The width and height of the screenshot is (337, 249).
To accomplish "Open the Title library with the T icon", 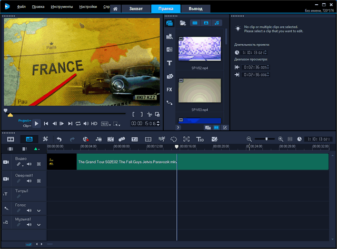I will tap(170, 63).
